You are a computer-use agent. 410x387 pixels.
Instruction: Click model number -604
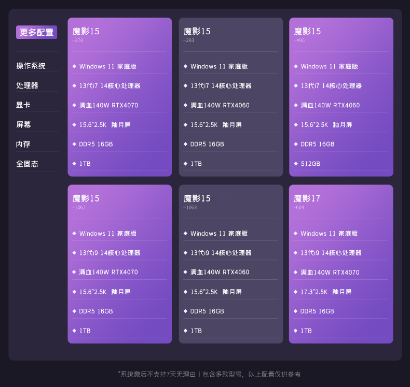pyautogui.click(x=299, y=207)
